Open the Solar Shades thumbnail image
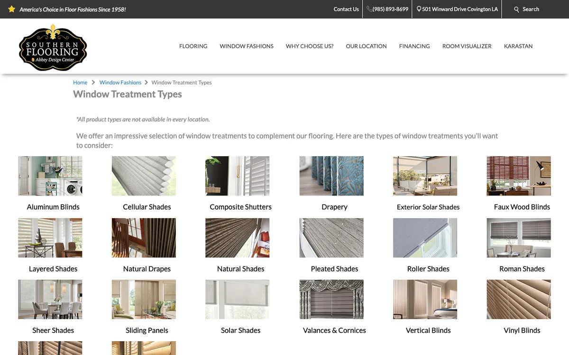Image resolution: width=569 pixels, height=355 pixels. click(x=238, y=299)
